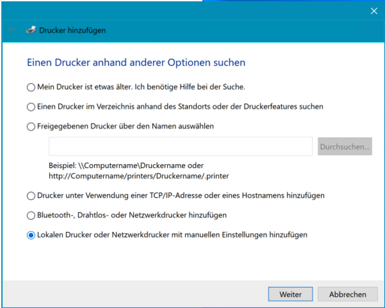Viewport: 385px width, 308px height.
Task: Click the back arrow in the title bar
Action: (11, 30)
